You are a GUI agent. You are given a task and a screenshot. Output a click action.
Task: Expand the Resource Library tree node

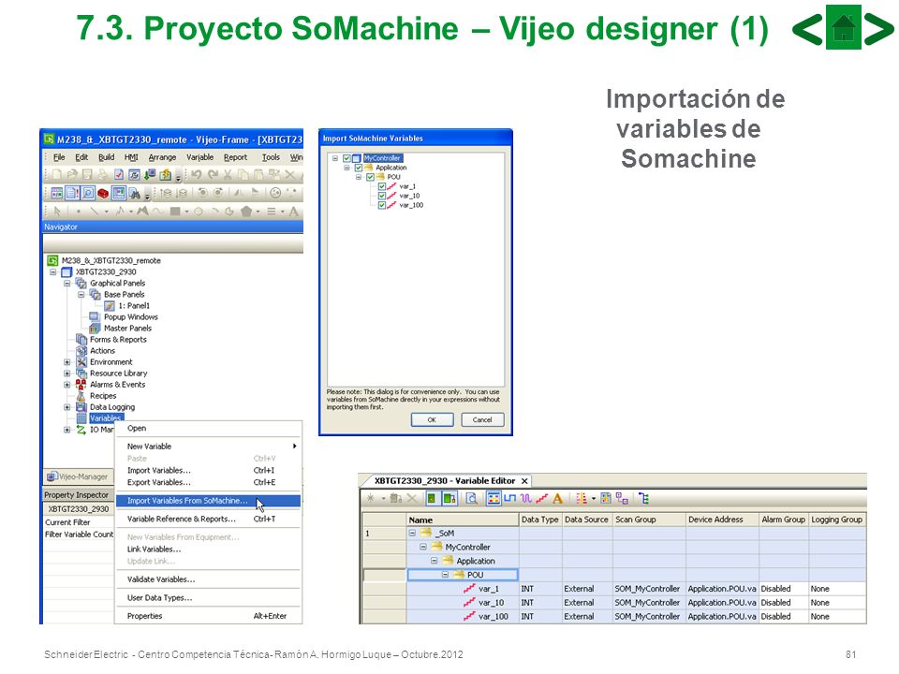(66, 374)
